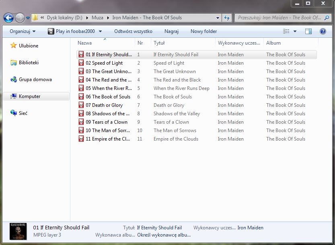Viewport: 335px width, 245px height.
Task: Toggle the preview pane icon
Action: 308,31
